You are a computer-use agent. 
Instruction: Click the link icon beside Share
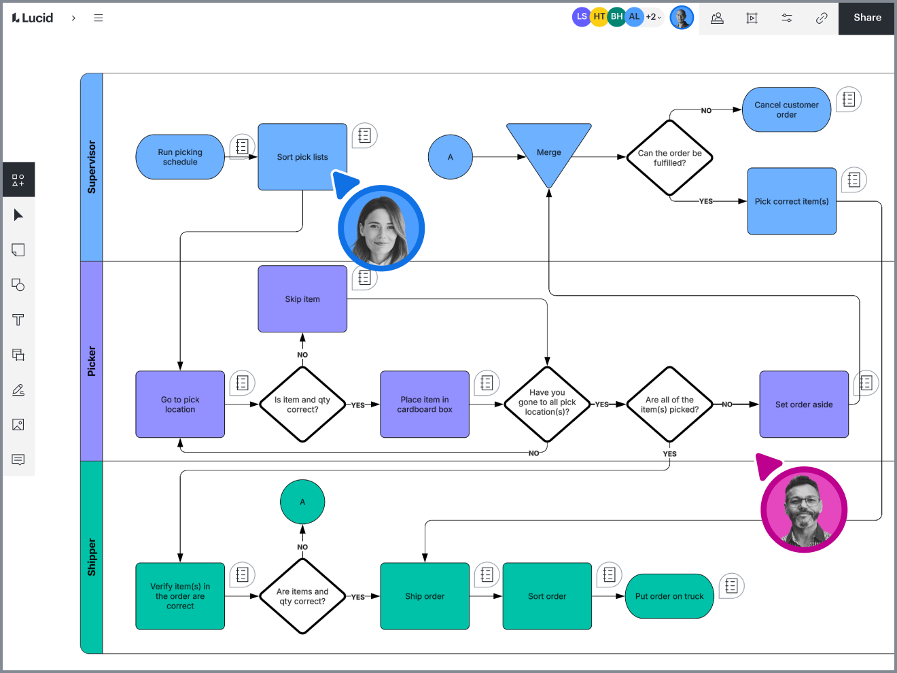822,18
